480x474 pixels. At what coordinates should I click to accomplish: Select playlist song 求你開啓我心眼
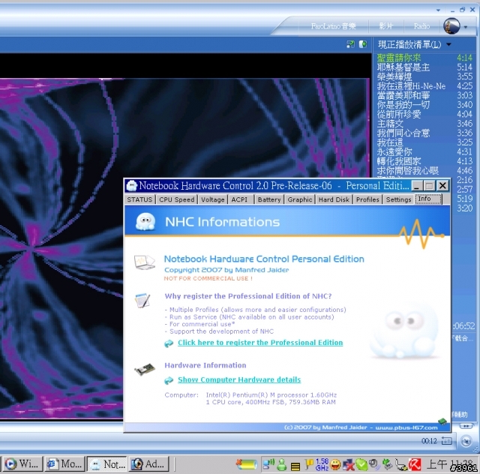coord(425,170)
